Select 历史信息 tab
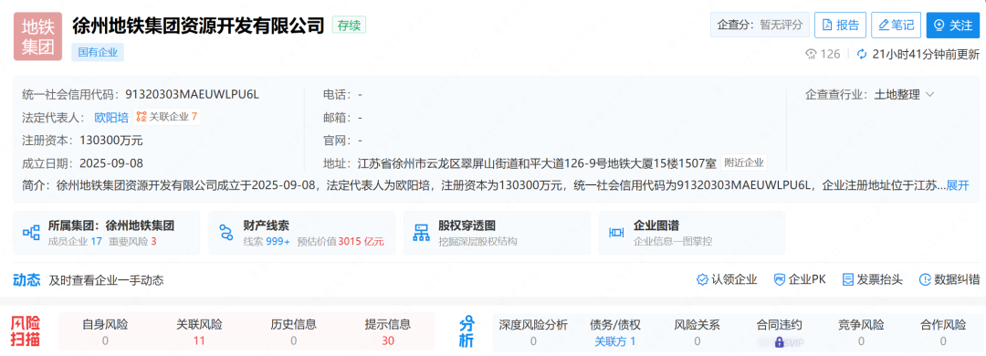The height and width of the screenshot is (356, 986). point(294,332)
